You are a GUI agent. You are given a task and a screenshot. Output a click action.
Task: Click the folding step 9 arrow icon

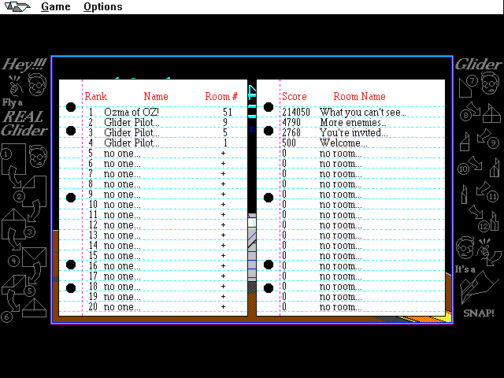484,136
